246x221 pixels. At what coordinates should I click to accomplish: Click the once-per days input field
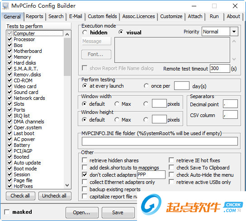point(181,86)
